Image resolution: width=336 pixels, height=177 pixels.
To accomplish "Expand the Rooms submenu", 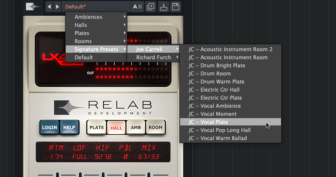I will click(x=96, y=41).
